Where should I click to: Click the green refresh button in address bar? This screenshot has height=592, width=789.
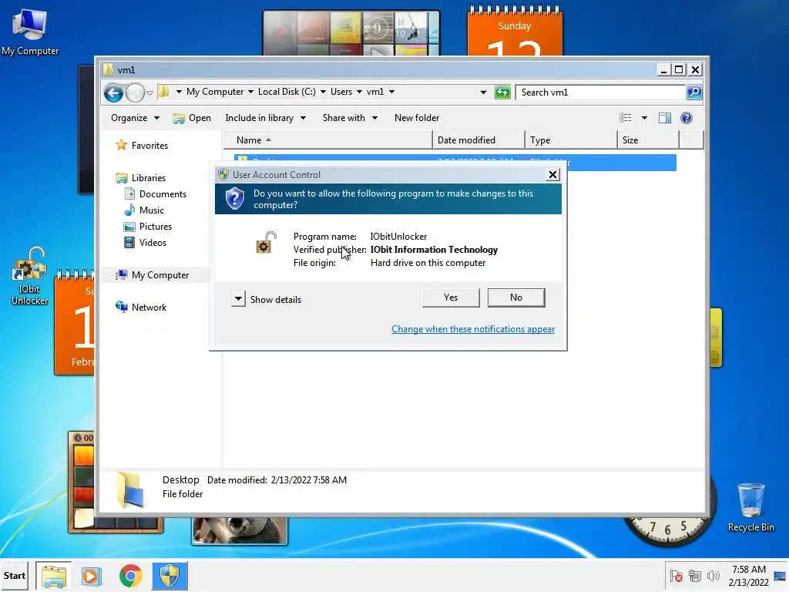pos(502,92)
